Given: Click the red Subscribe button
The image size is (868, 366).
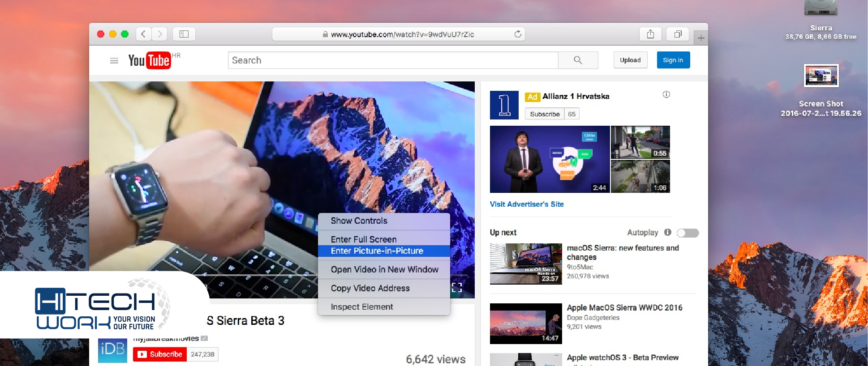Looking at the screenshot, I should 160,354.
